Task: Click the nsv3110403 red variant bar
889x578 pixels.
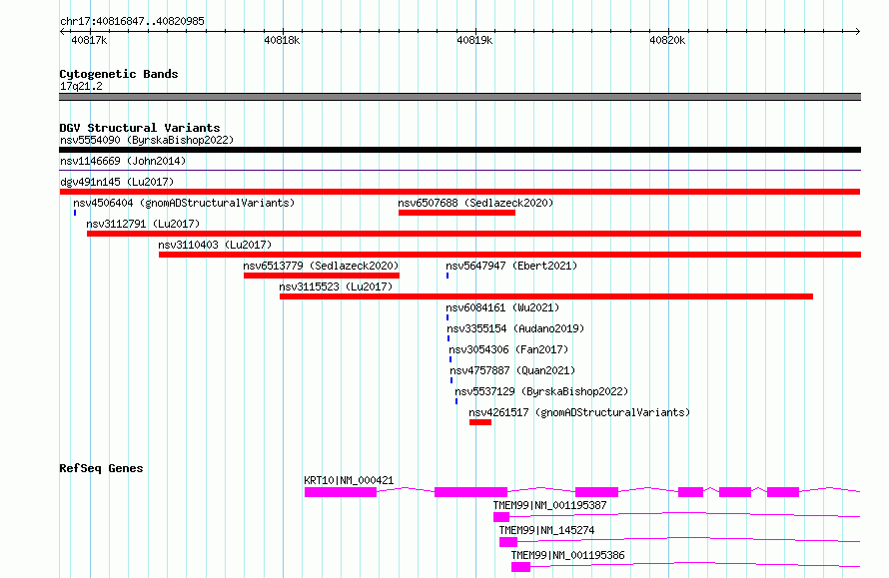Action: tap(509, 255)
